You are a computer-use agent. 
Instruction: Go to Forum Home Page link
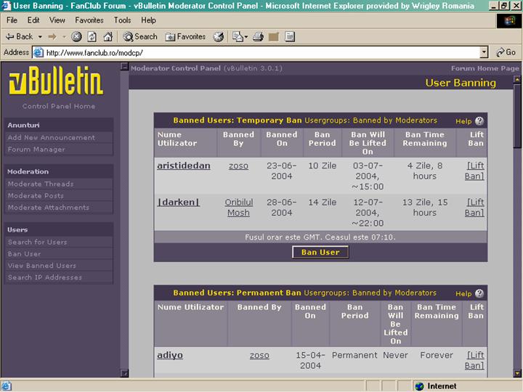(x=485, y=68)
